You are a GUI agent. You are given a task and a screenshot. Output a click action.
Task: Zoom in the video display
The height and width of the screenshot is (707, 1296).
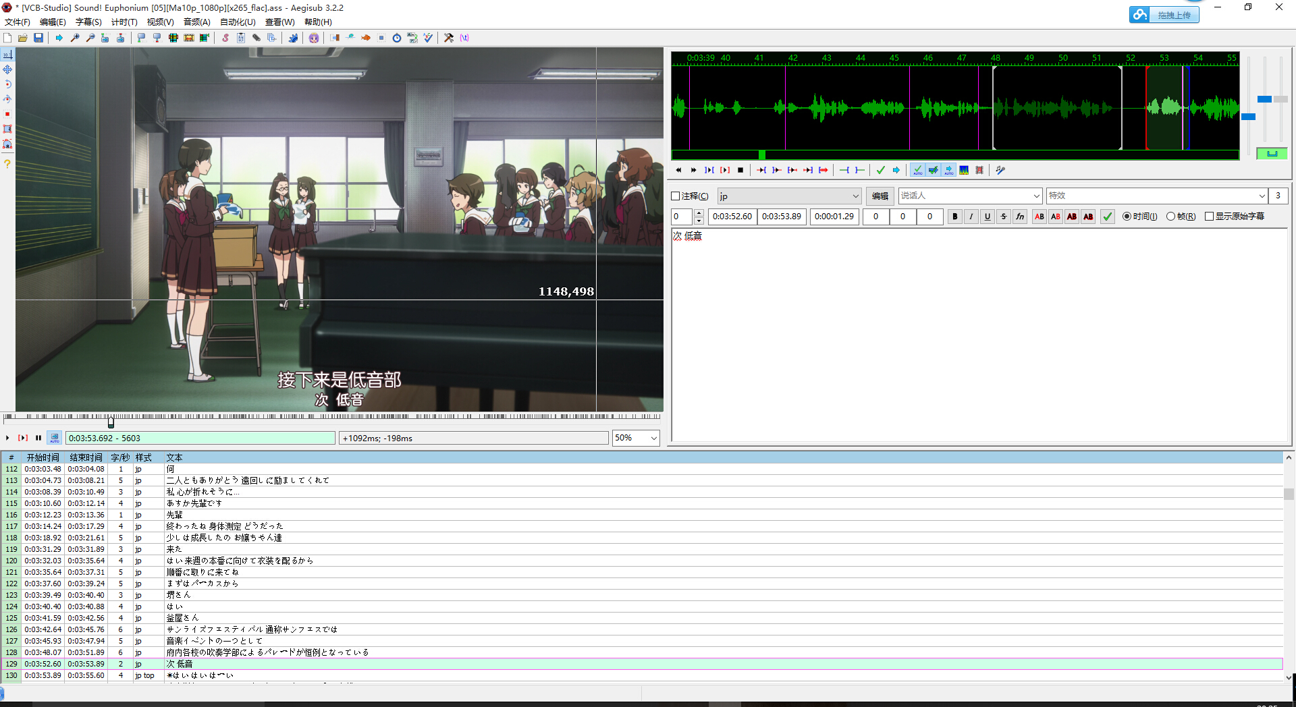pyautogui.click(x=75, y=38)
